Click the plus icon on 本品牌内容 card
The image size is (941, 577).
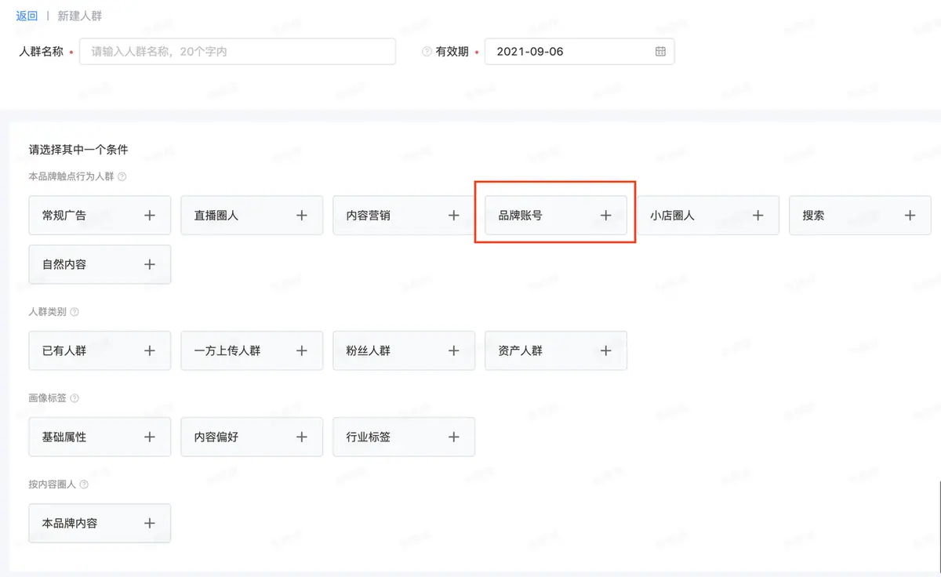coord(150,523)
